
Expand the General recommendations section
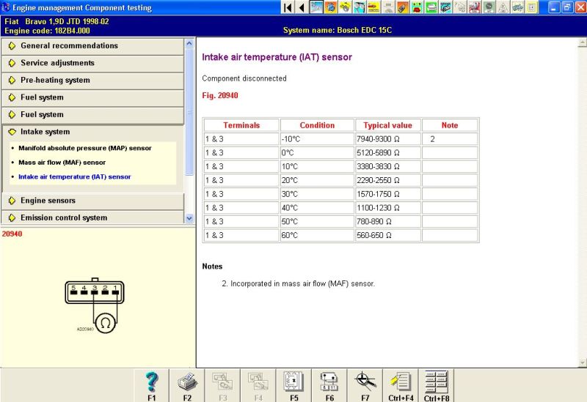(x=69, y=45)
